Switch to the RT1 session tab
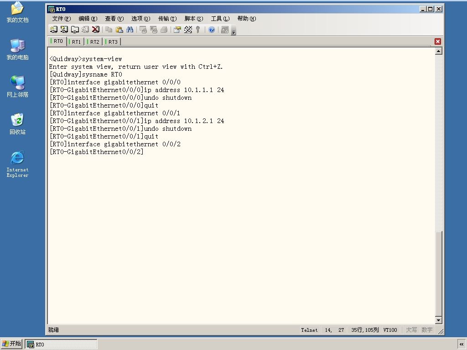The image size is (467, 350). coord(75,41)
